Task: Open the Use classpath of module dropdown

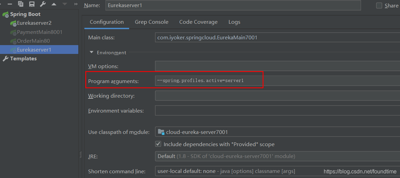Action: tap(277, 132)
